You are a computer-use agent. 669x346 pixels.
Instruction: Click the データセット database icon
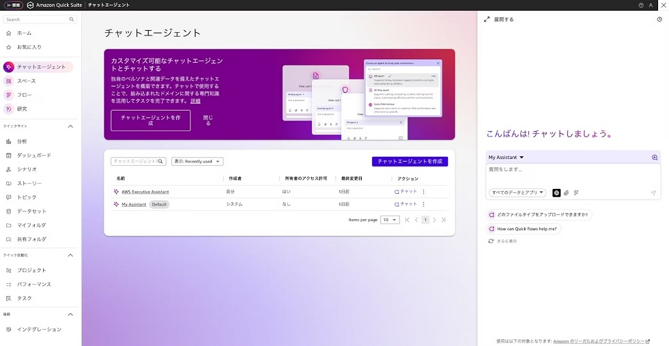coord(8,211)
